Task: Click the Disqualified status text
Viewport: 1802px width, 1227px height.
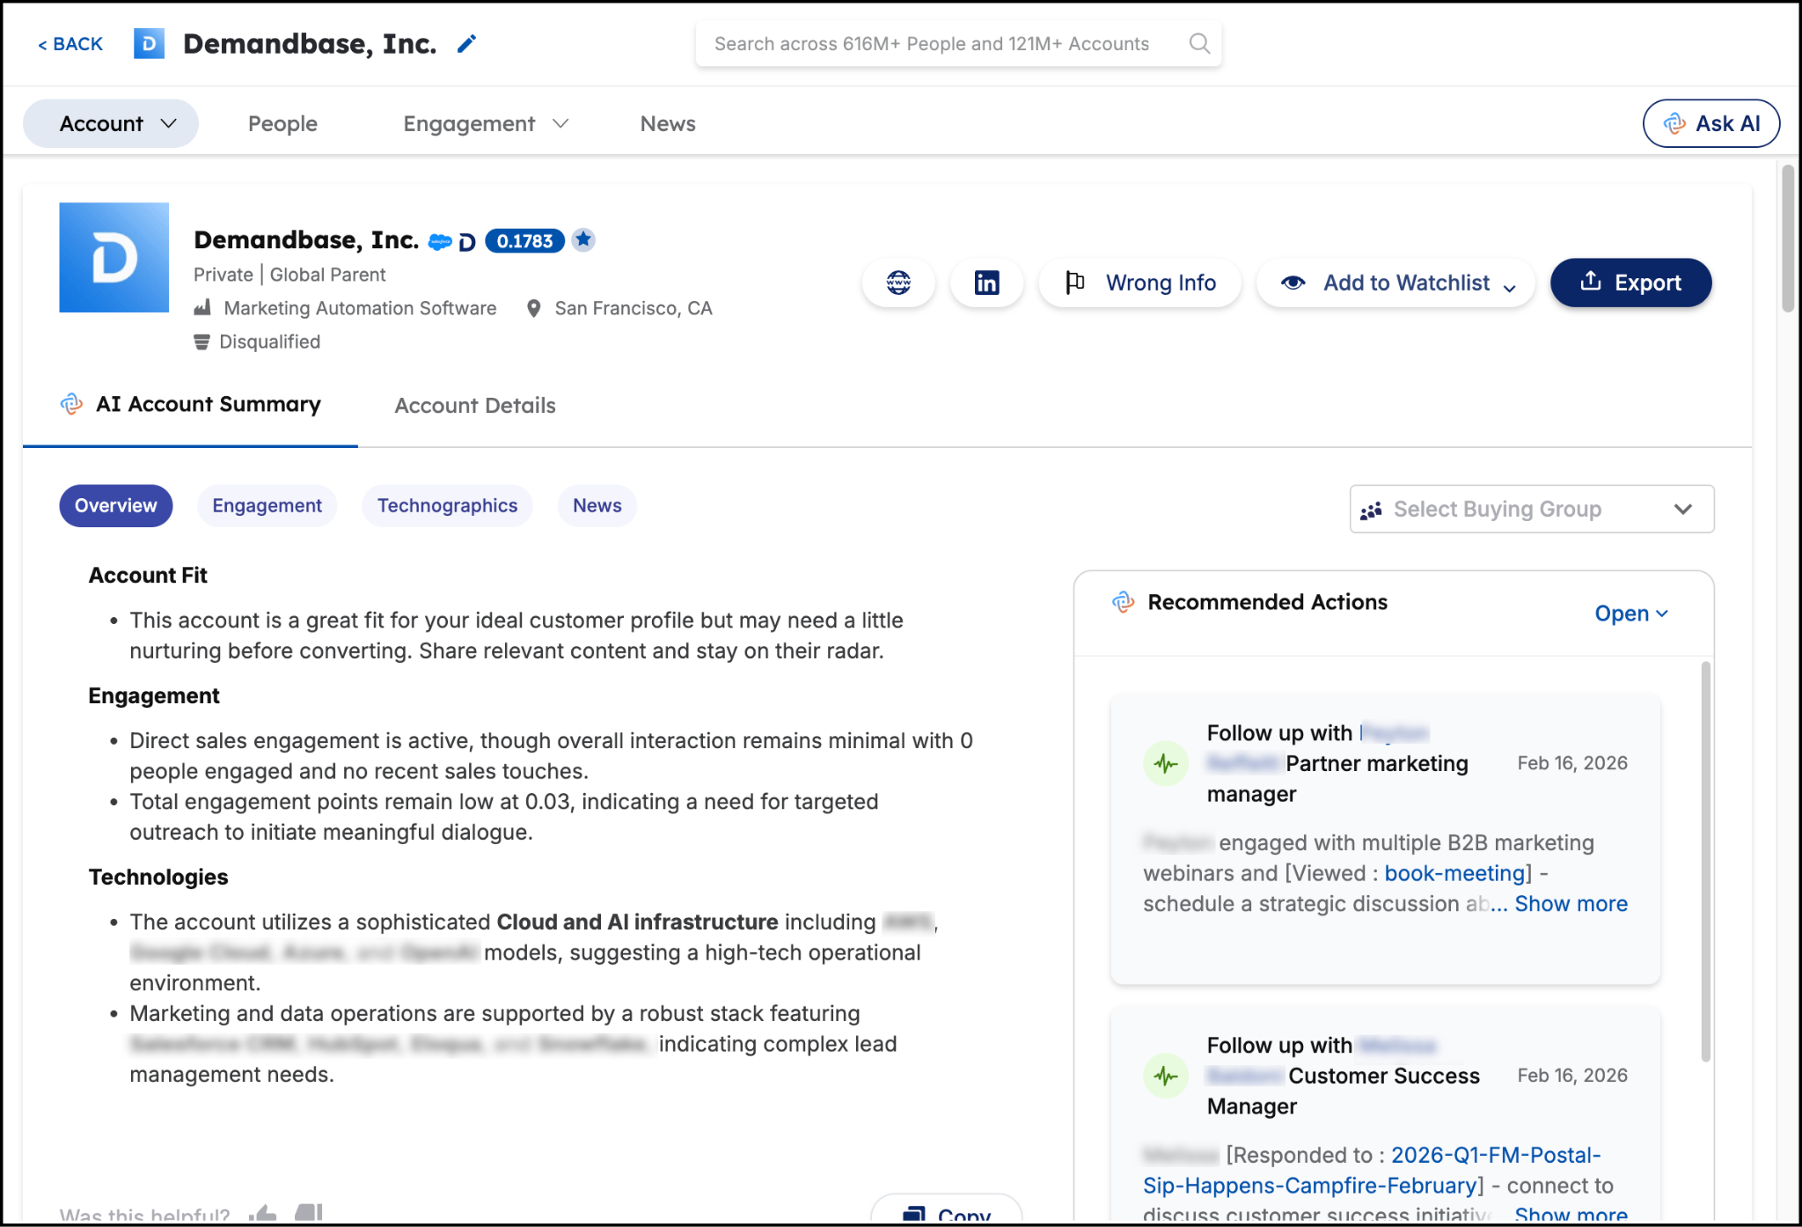Action: point(269,342)
